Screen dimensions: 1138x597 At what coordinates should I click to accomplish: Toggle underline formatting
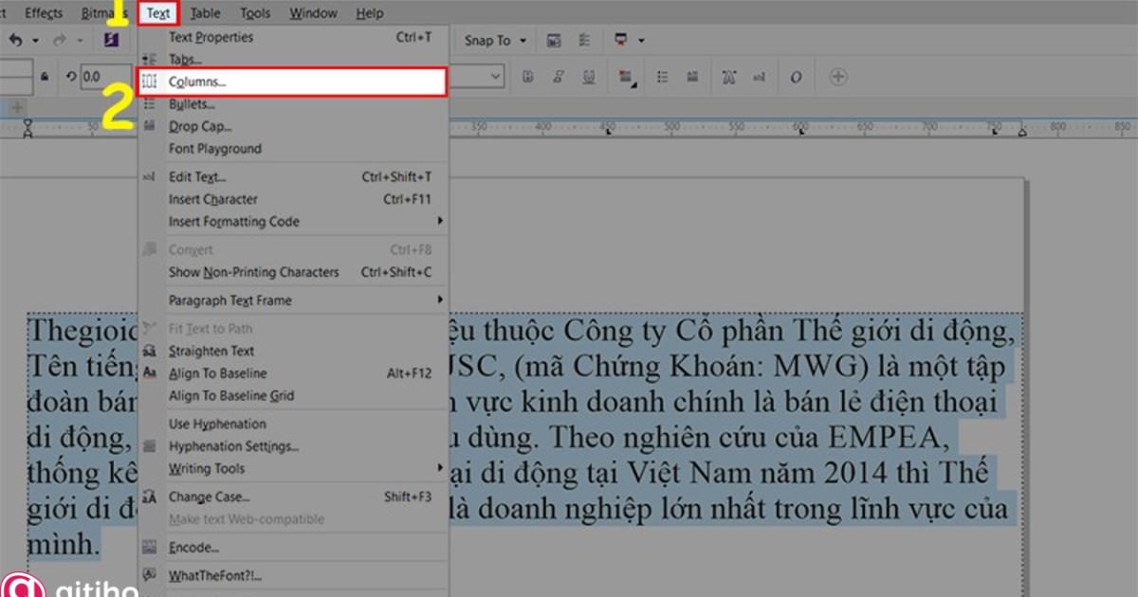(x=588, y=76)
